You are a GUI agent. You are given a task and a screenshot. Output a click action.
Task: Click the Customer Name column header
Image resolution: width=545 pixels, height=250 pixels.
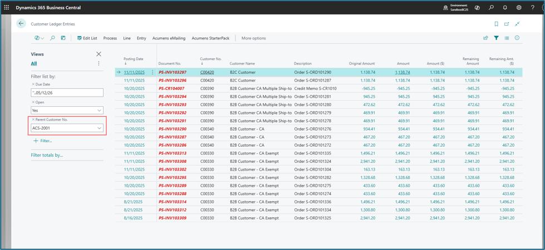pos(242,64)
